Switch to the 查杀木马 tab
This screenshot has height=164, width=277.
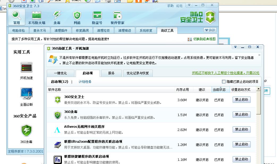[x=40, y=30]
